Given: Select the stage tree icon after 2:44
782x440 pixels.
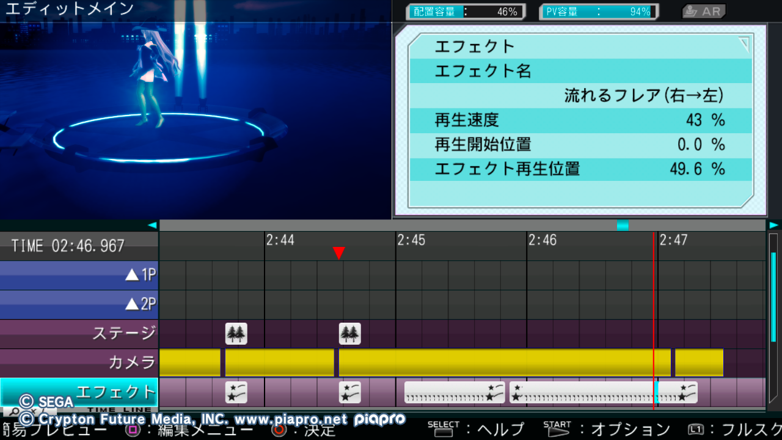Looking at the screenshot, I should coord(350,334).
